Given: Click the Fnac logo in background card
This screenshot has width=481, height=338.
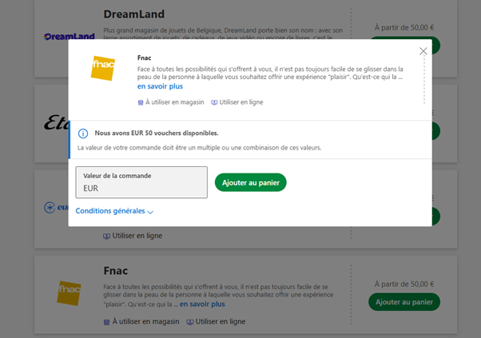Looking at the screenshot, I should tap(69, 293).
